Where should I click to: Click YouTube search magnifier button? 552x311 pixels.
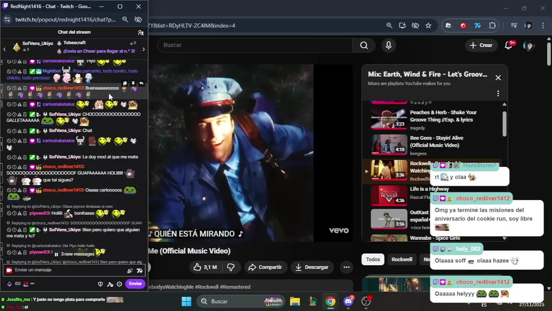(364, 45)
